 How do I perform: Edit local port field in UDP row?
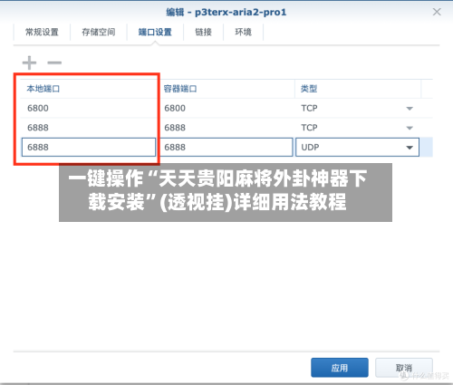[89, 147]
